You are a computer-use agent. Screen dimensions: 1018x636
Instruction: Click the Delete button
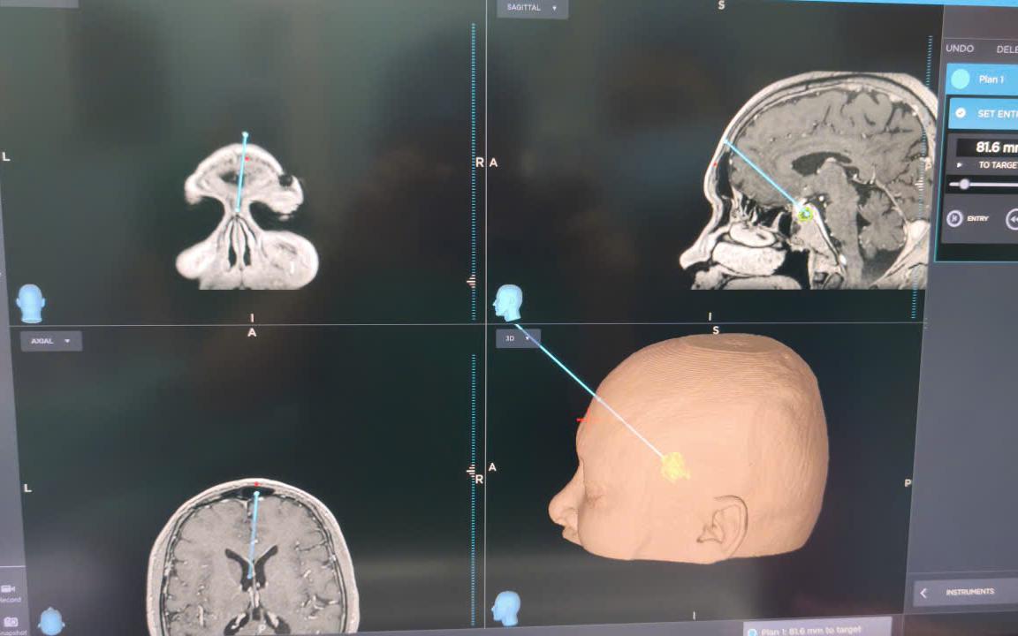(1007, 49)
